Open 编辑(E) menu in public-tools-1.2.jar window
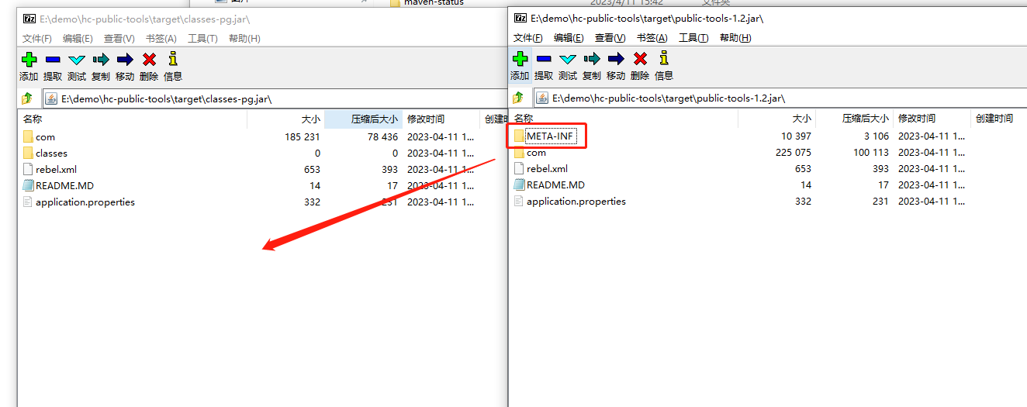Image resolution: width=1027 pixels, height=407 pixels. pos(569,37)
